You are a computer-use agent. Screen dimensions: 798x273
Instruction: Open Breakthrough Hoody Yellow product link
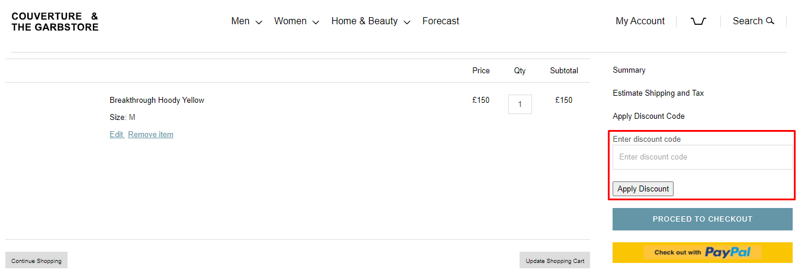pos(157,100)
